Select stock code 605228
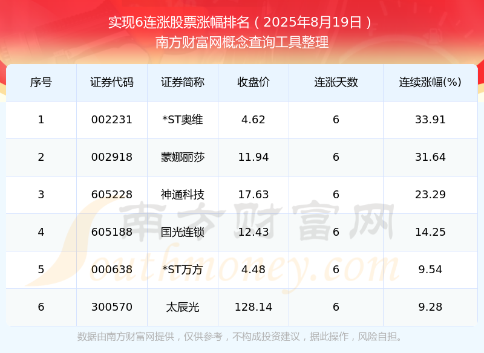The width and height of the screenshot is (484, 353). [112, 195]
